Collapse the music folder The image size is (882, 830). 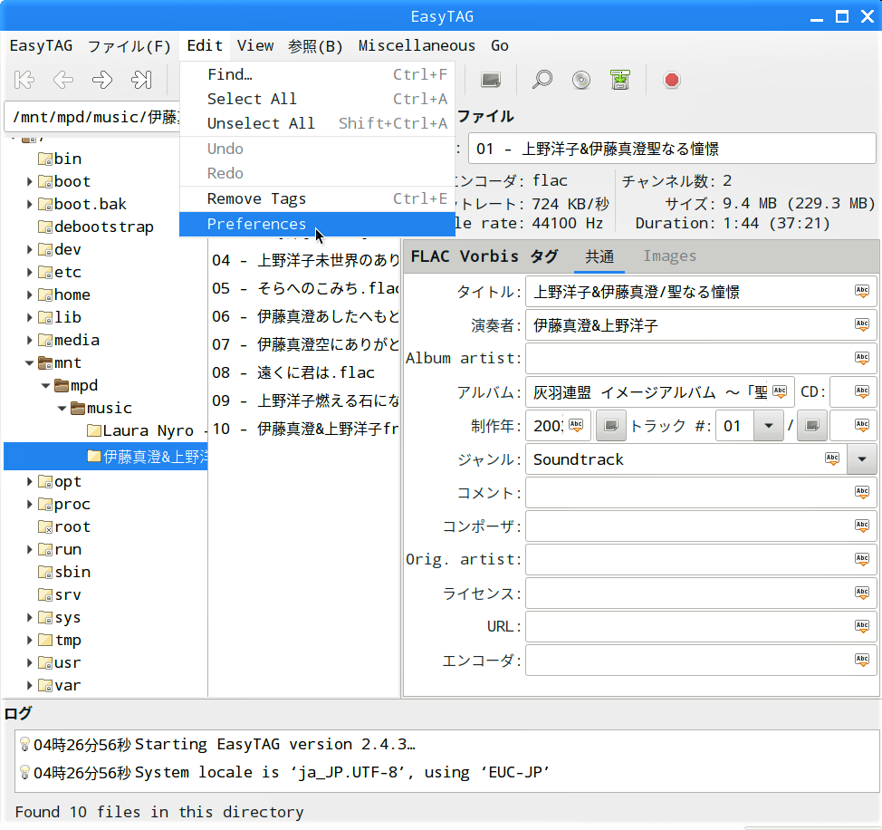tap(62, 408)
